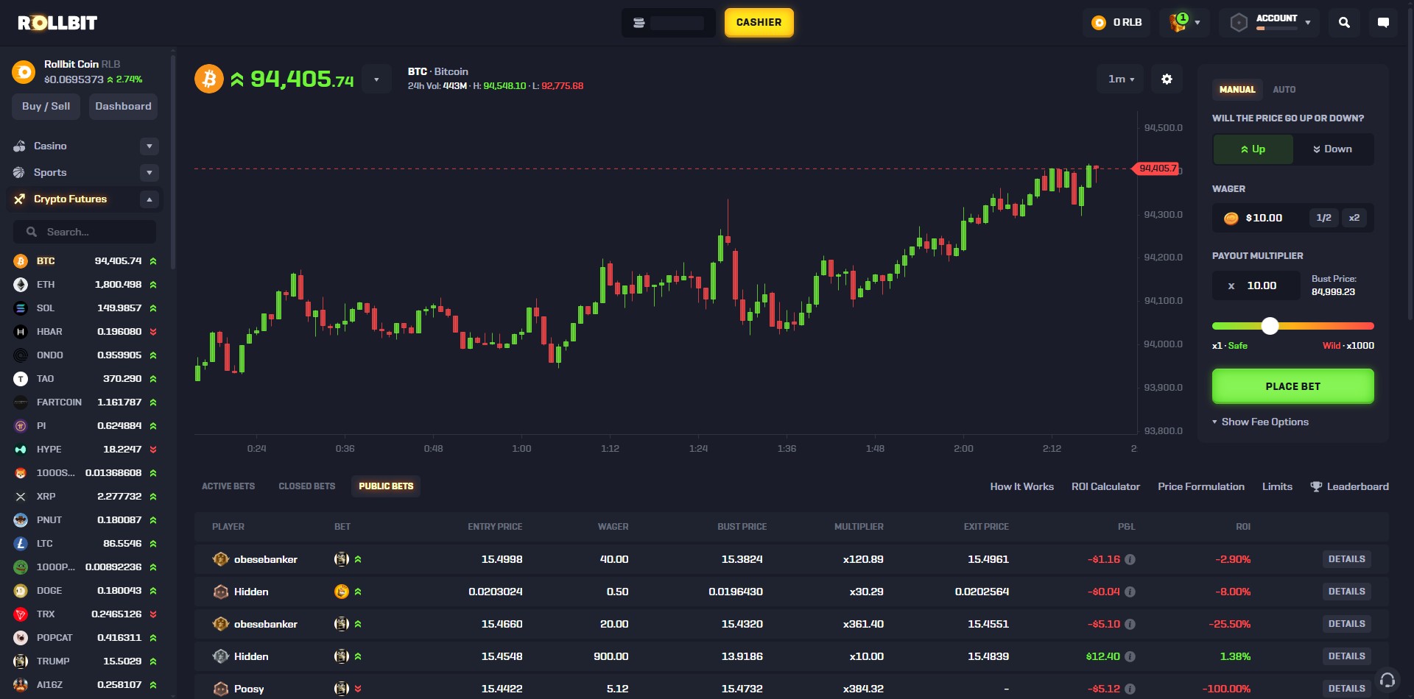Viewport: 1414px width, 699px height.
Task: Click the Bitcoin coin icon beside price
Action: (209, 79)
